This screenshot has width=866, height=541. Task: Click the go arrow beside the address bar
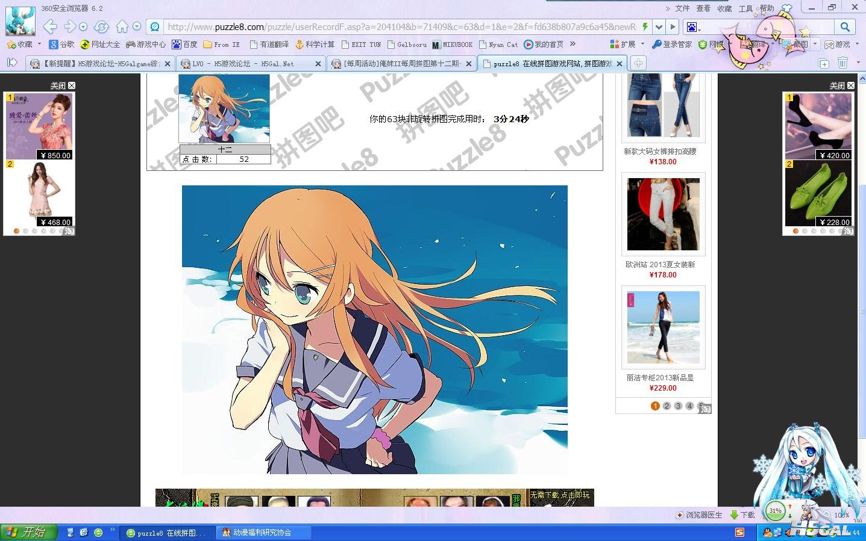click(673, 26)
